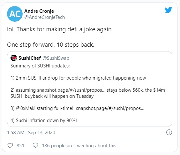Open the @0xMaki mention
The width and height of the screenshot is (180, 155).
point(26,108)
